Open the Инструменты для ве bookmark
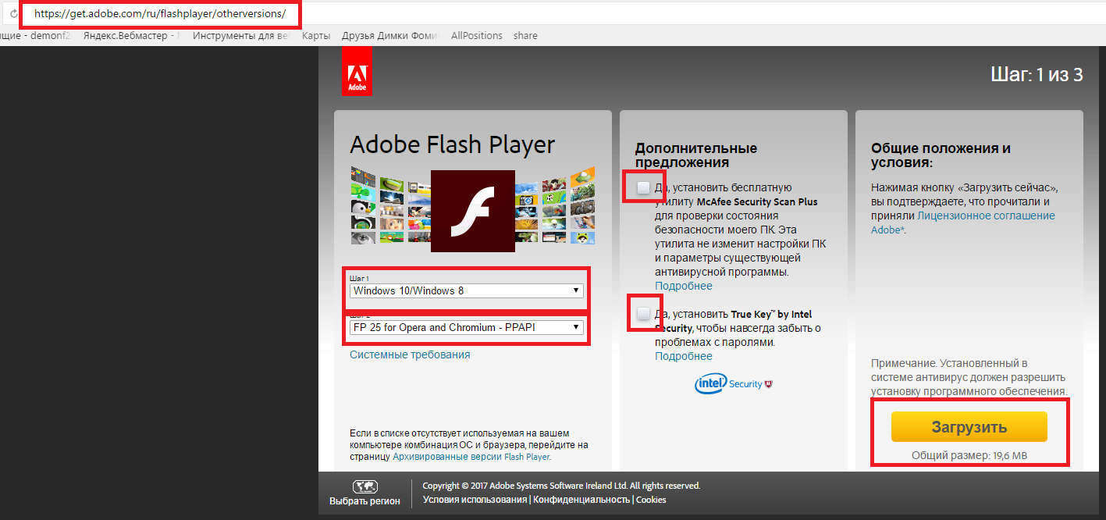This screenshot has width=1106, height=520. pos(241,36)
